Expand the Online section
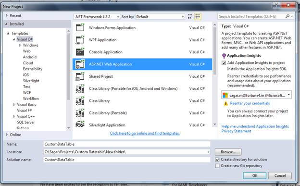Screen dimensions: 300x186 7,135
